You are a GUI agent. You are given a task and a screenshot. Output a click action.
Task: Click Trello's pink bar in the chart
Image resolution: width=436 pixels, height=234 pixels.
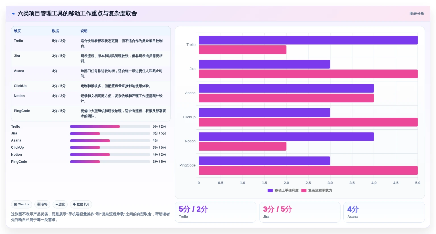(x=242, y=50)
